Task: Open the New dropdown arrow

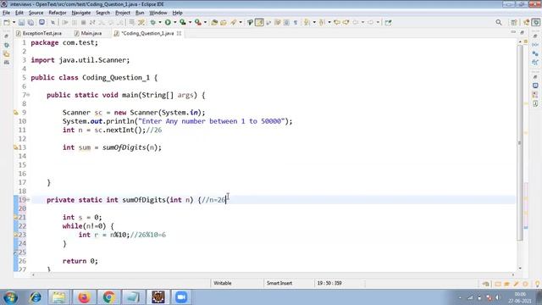Action: click(x=14, y=23)
